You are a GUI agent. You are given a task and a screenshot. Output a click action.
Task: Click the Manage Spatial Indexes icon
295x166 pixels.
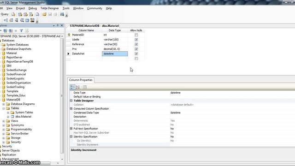pyautogui.click(x=32, y=20)
